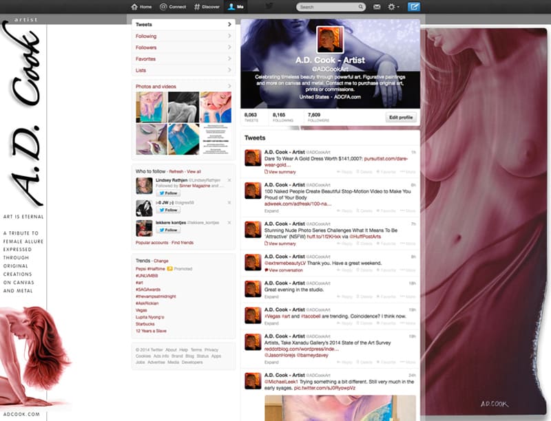
Task: Click Popular accounts link
Action: tap(152, 242)
